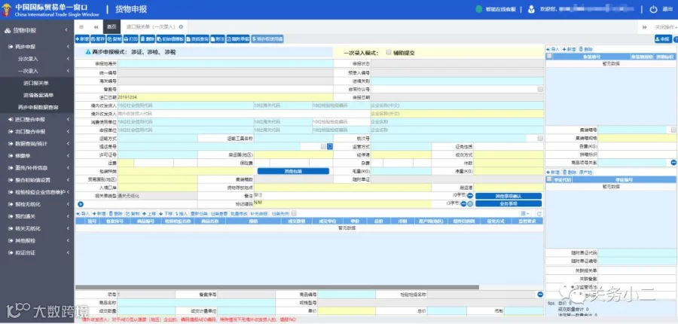Click the 删除 (delete) toolbar icon

click(148, 39)
